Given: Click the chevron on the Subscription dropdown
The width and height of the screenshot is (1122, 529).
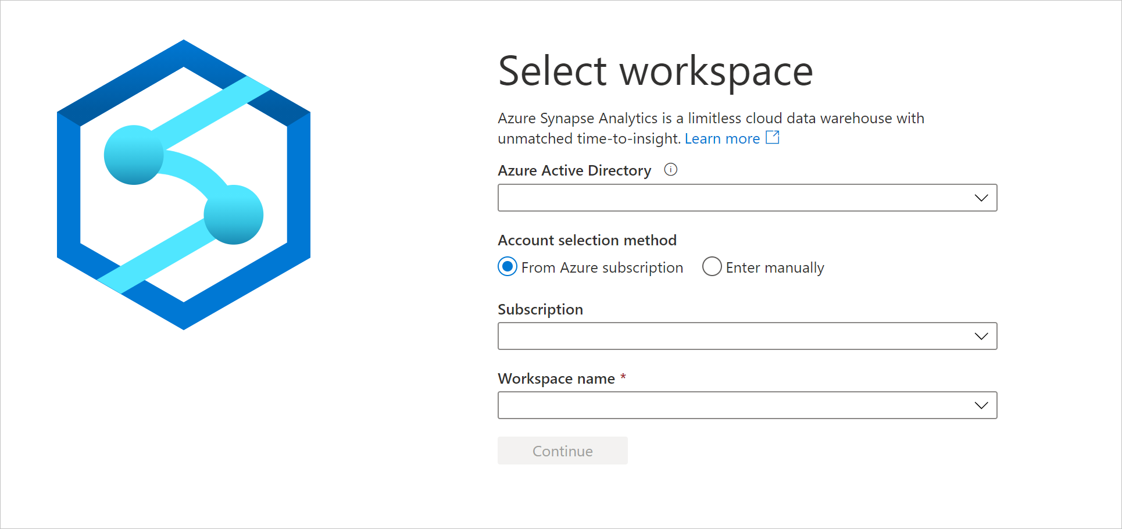Looking at the screenshot, I should tap(981, 335).
